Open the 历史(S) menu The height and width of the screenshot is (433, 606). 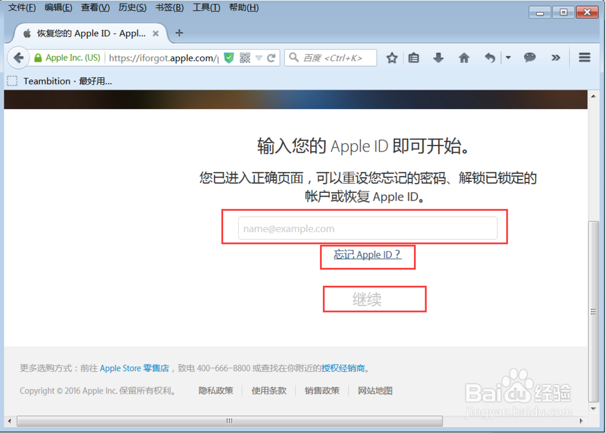[x=132, y=7]
